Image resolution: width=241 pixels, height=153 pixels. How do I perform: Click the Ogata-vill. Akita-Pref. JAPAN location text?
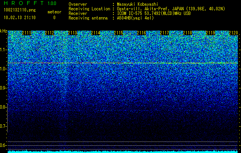[171, 9]
